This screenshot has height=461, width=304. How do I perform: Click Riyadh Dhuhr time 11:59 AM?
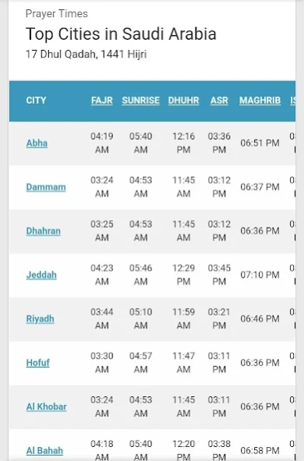pyautogui.click(x=184, y=319)
